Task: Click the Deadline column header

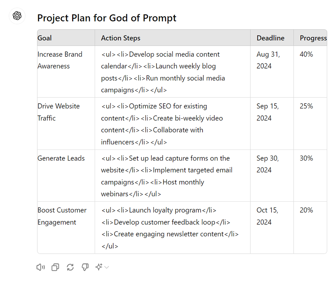Action: [x=270, y=38]
